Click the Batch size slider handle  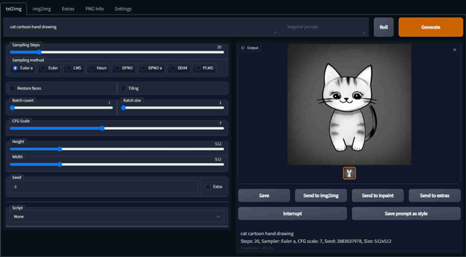point(123,108)
